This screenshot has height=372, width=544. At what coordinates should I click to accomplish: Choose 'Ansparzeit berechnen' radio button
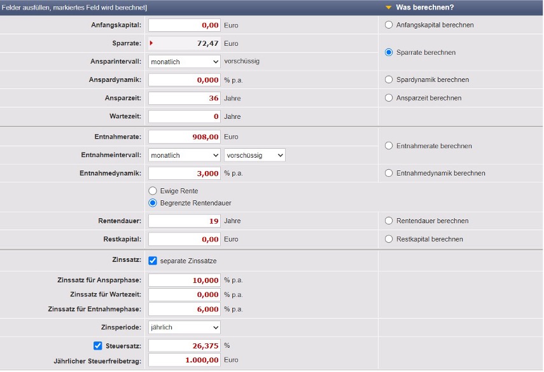389,98
